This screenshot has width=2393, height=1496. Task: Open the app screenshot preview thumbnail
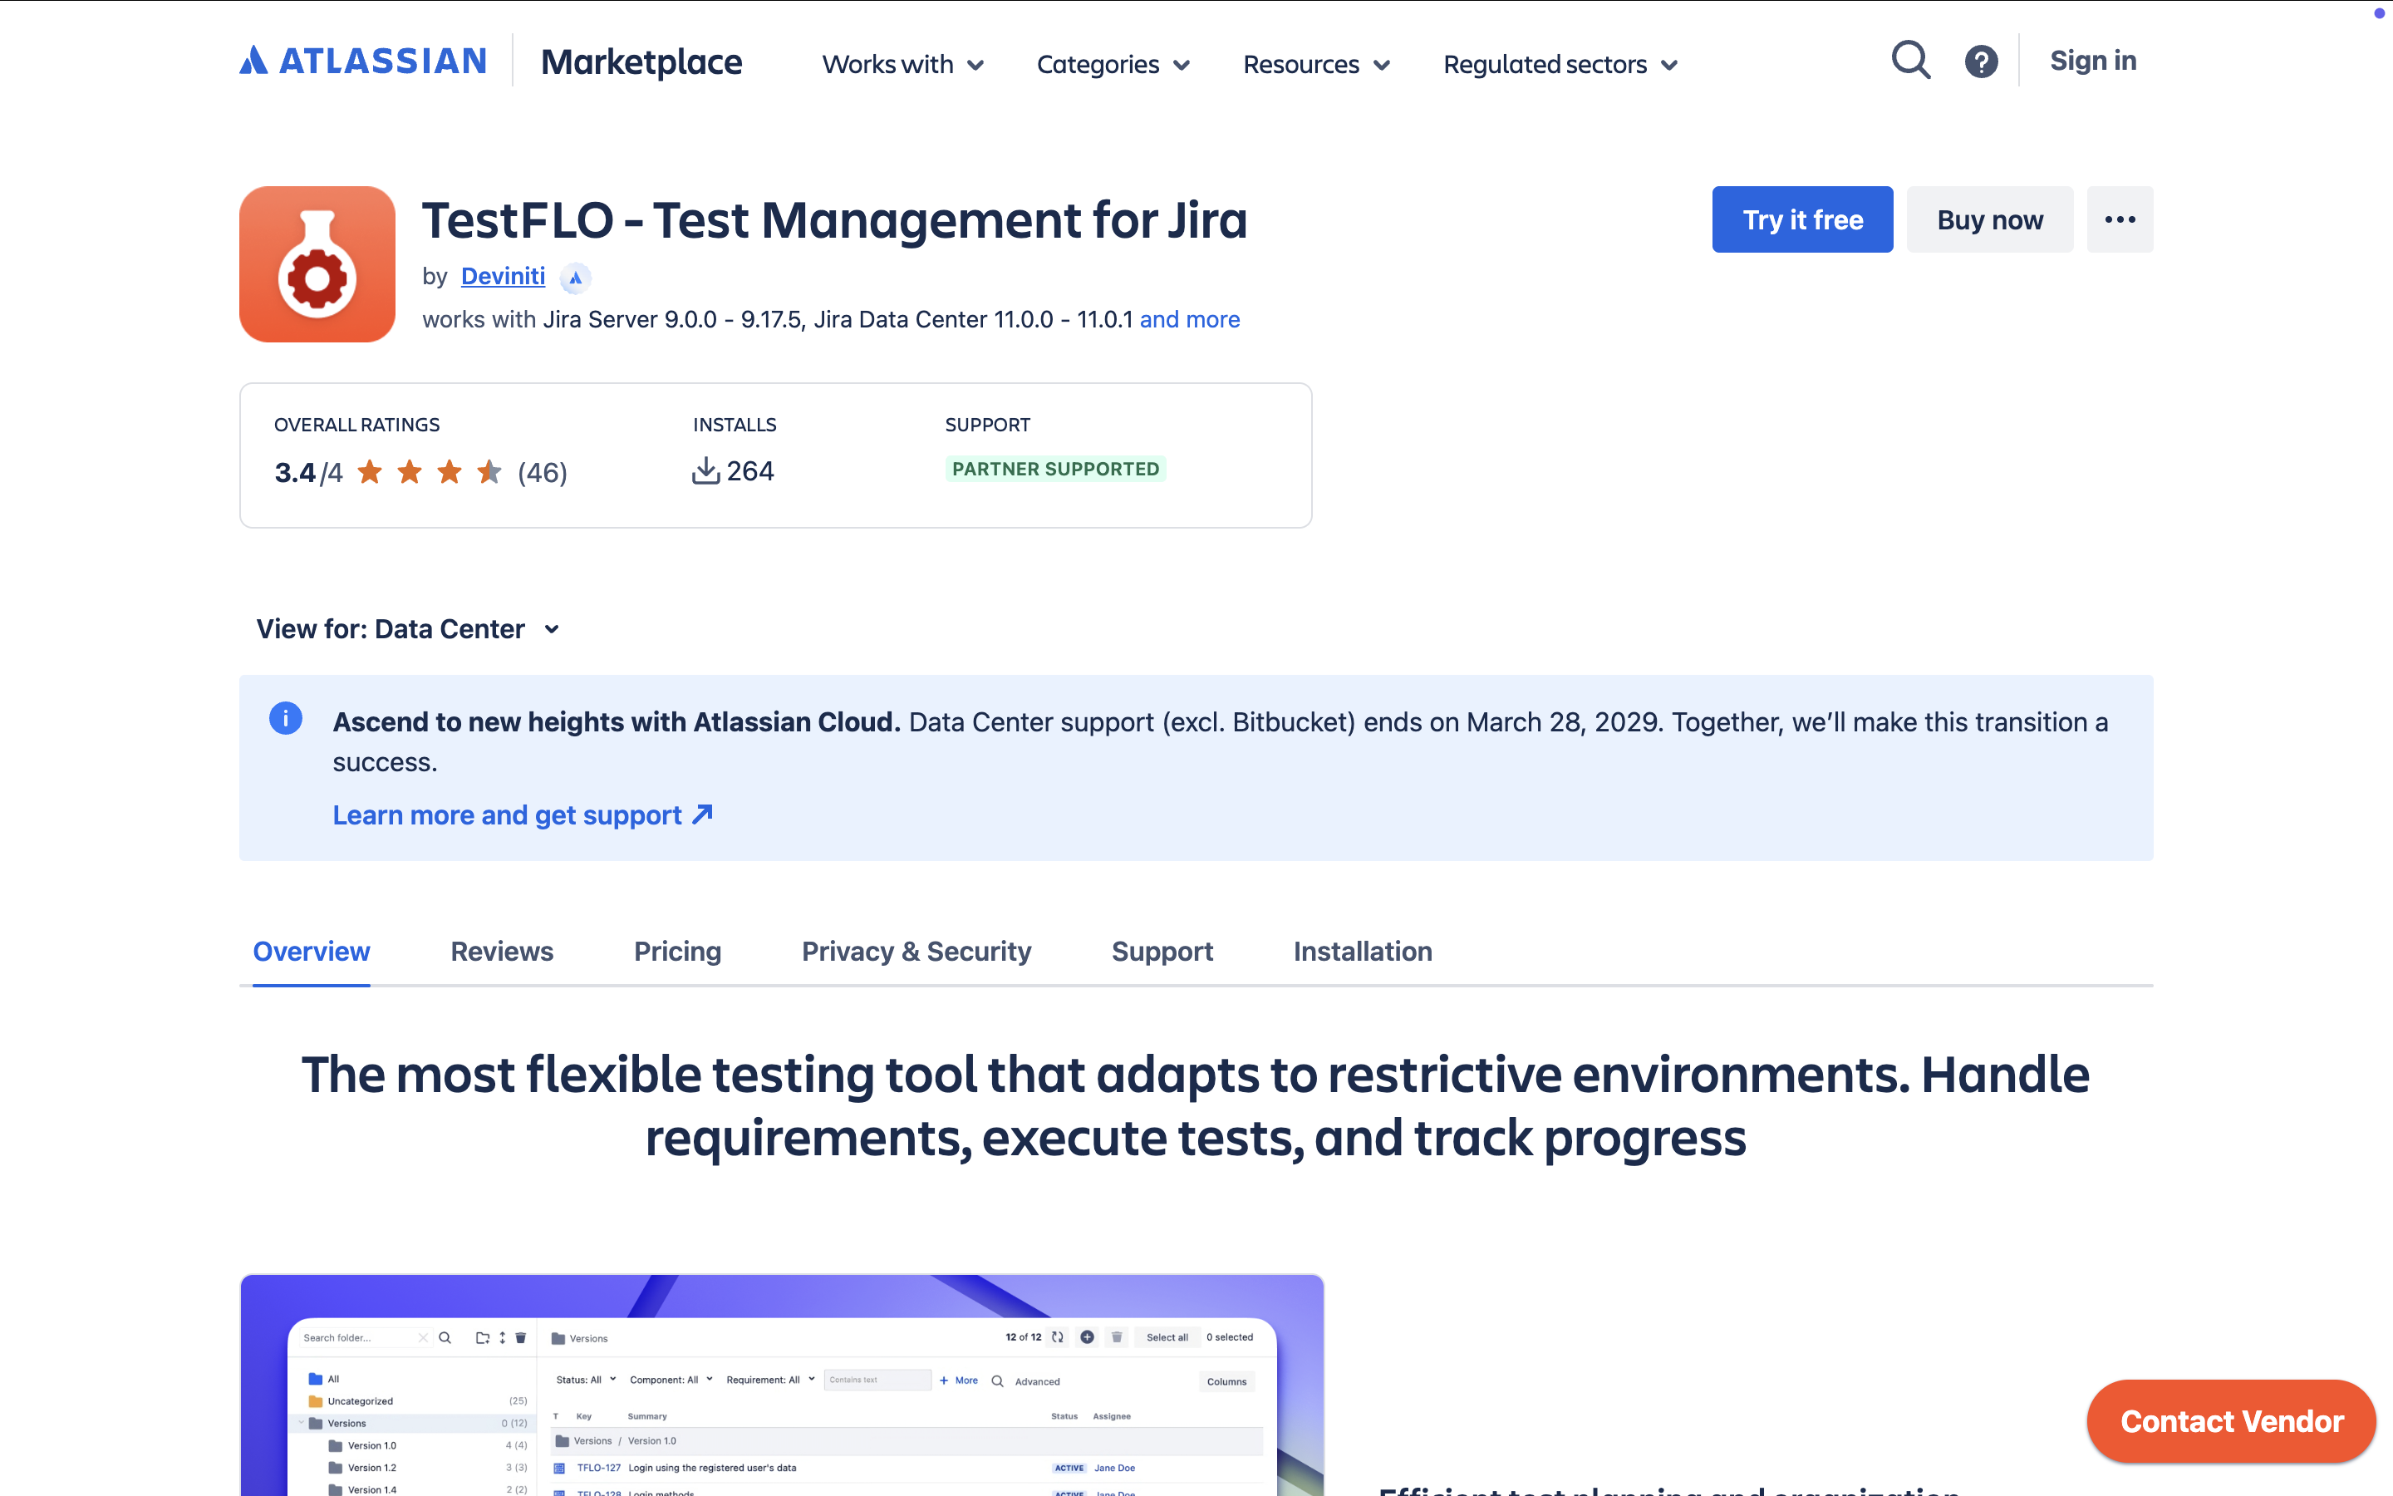781,1384
